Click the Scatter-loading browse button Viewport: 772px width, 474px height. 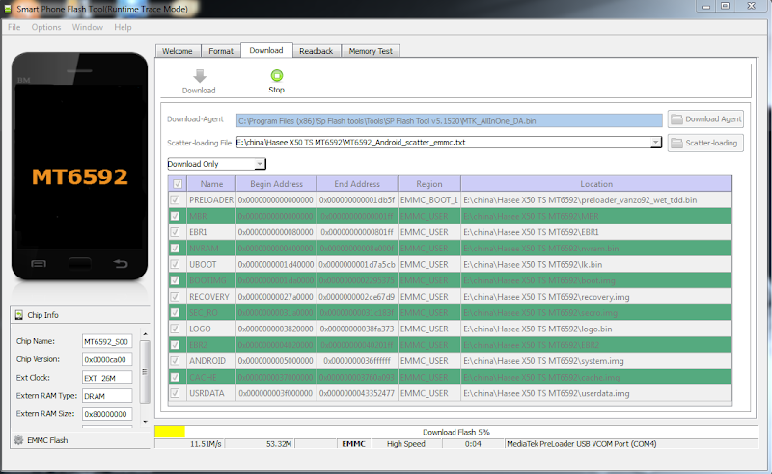click(x=705, y=143)
